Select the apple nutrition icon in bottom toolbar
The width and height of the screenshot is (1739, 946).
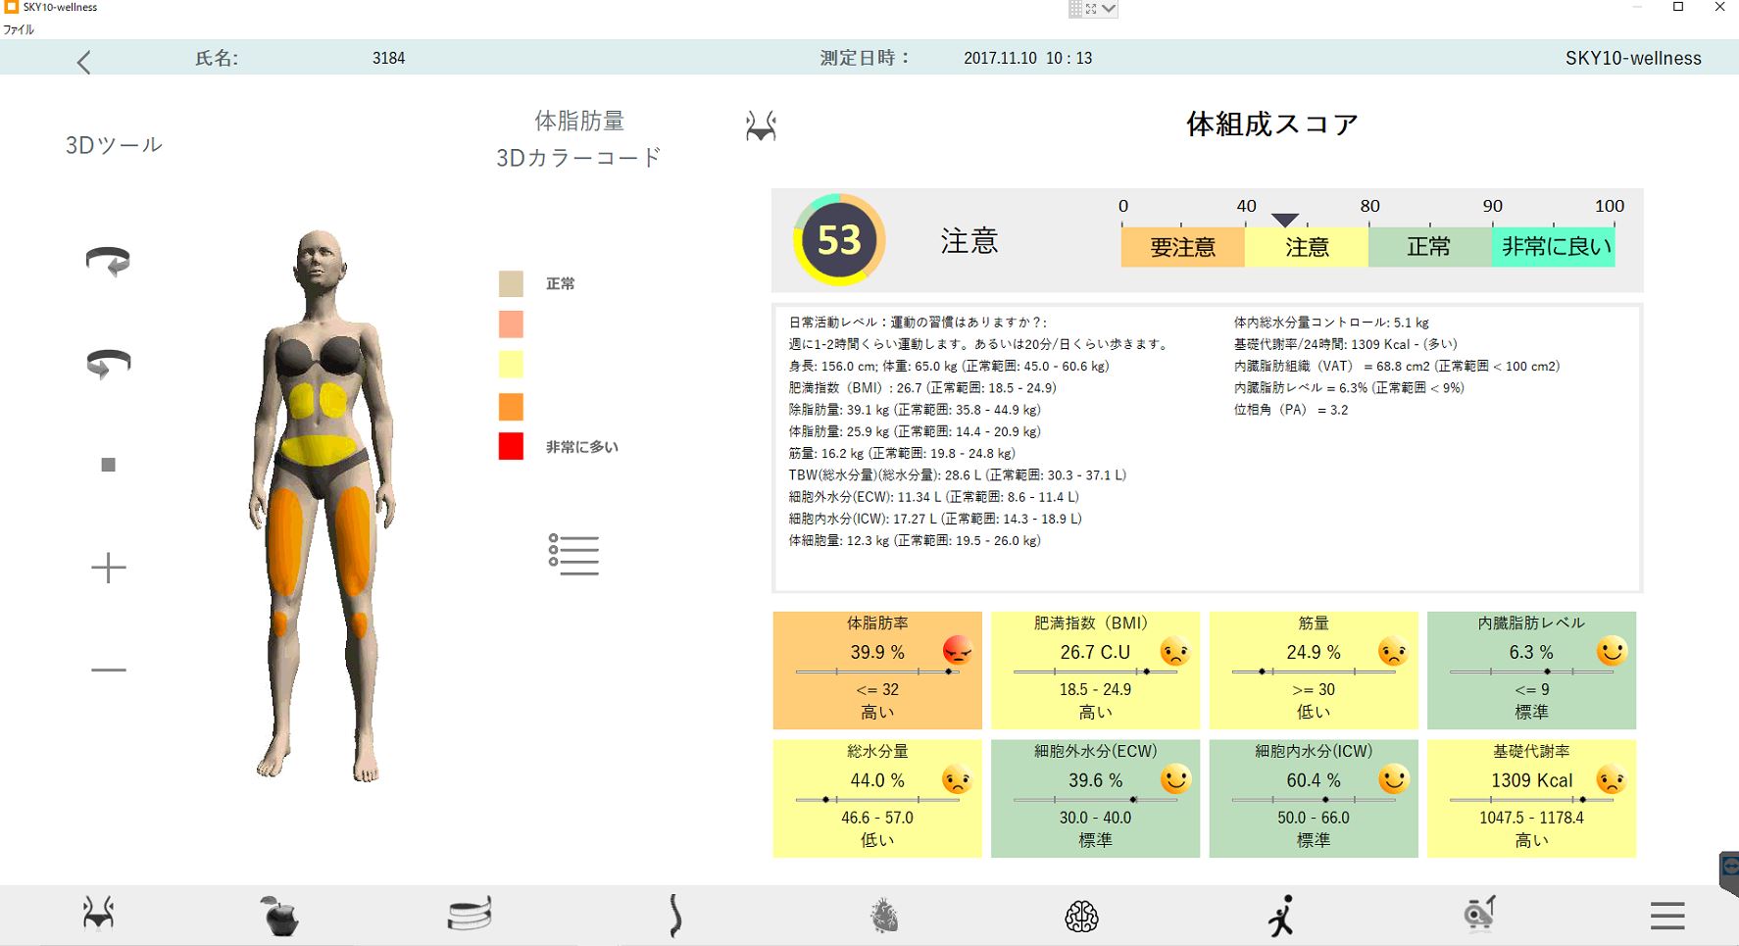[280, 915]
